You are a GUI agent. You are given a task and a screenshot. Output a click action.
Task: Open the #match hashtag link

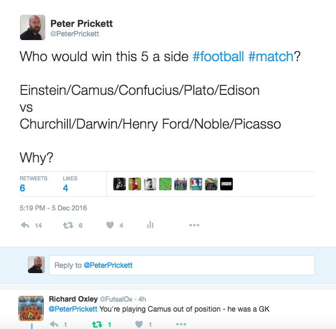coord(270,56)
